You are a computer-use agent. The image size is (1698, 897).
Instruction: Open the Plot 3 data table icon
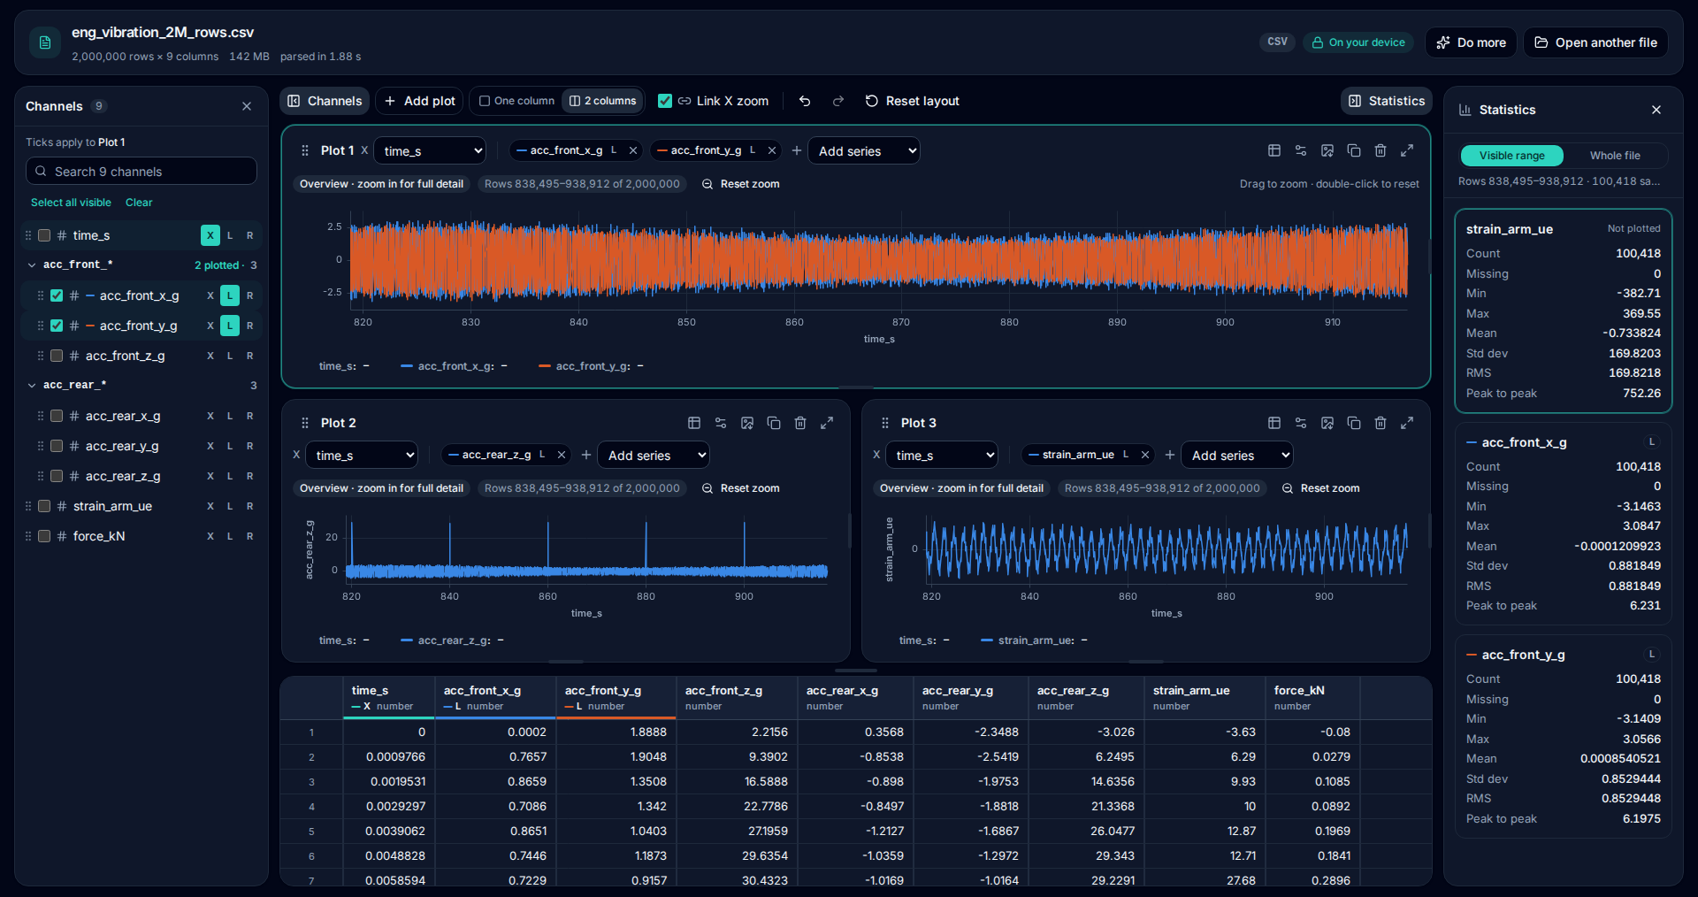pos(1274,423)
